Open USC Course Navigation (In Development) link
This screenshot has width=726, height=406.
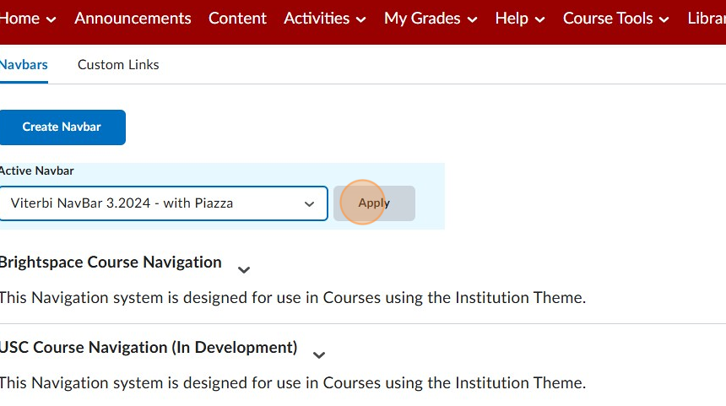point(148,348)
